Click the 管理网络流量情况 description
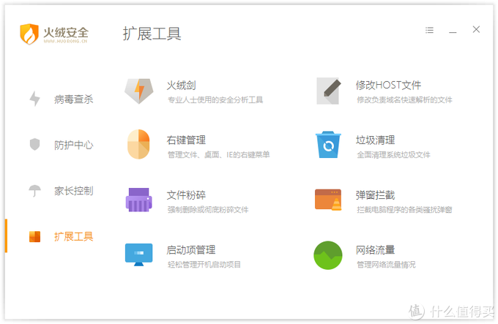 (x=386, y=265)
